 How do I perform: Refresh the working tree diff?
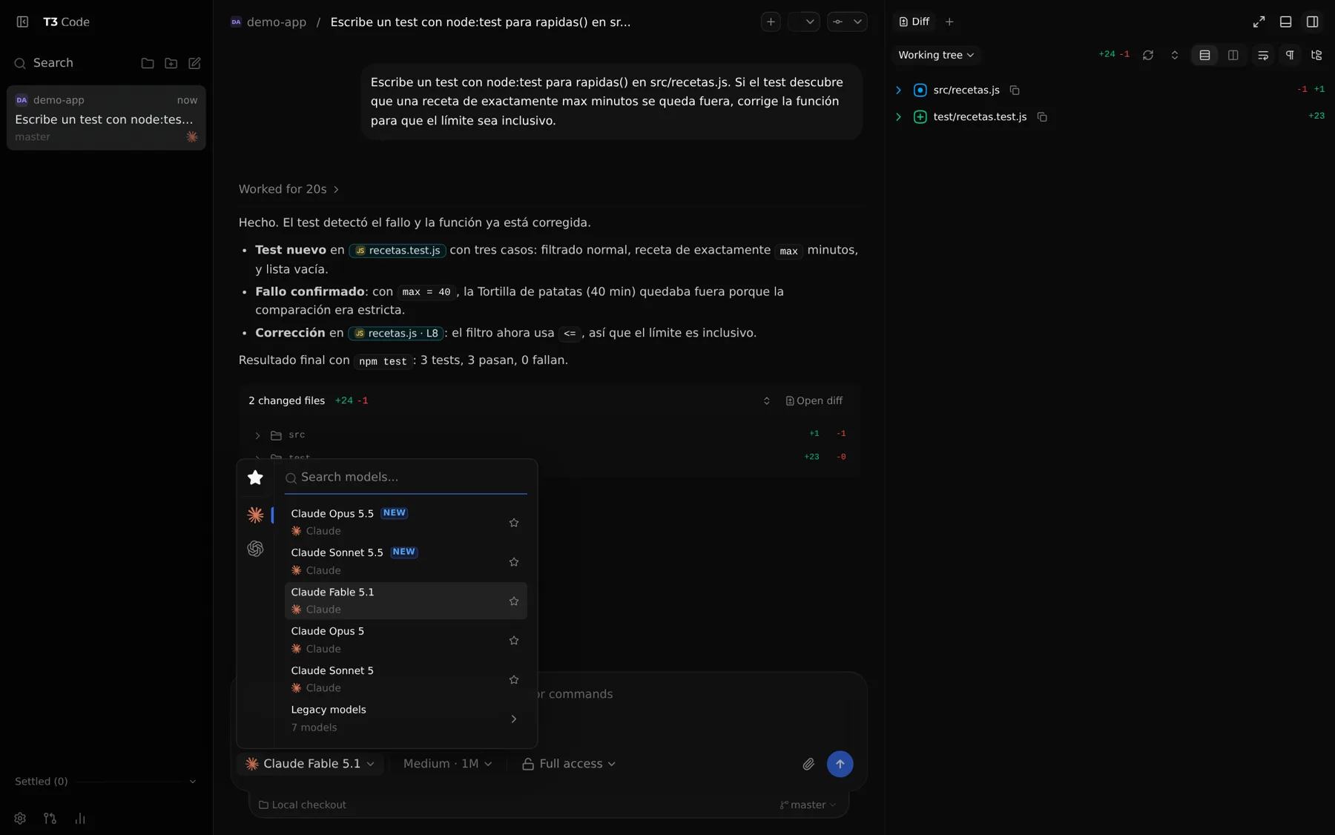pos(1147,55)
